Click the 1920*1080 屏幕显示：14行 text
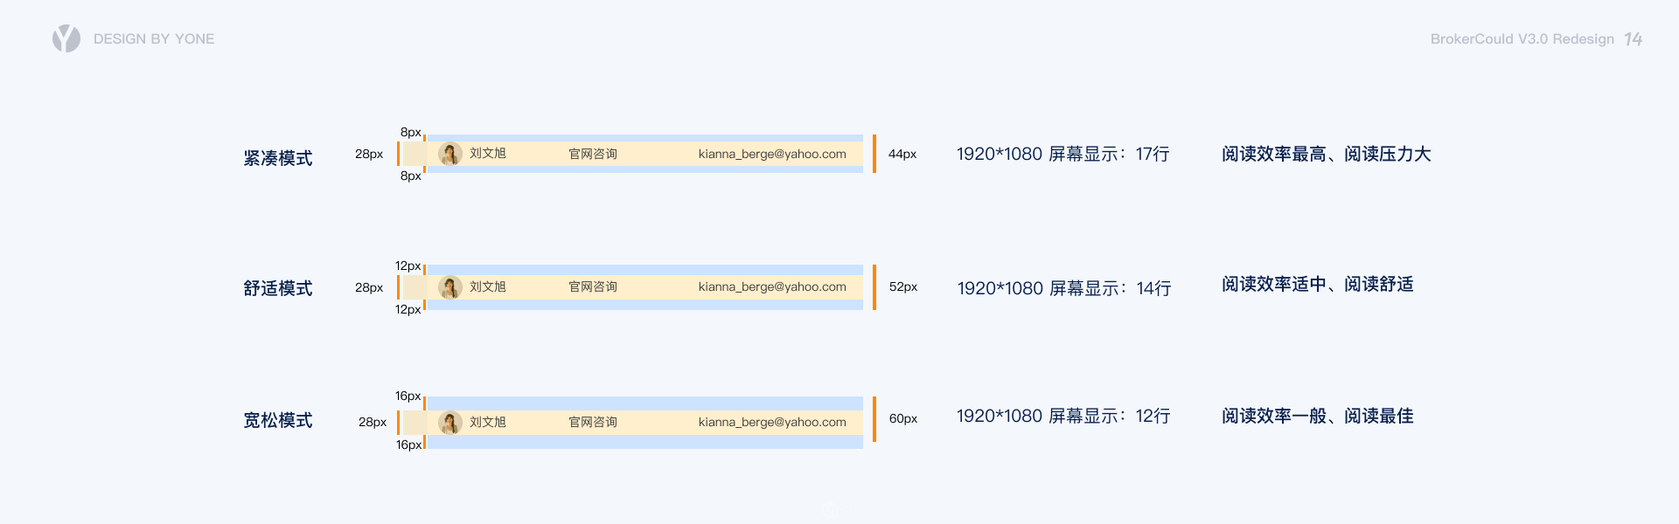Viewport: 1679px width, 524px height. pyautogui.click(x=1064, y=288)
